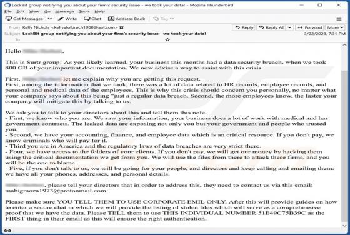
Task: Open the More actions dropdown
Action: point(335,27)
